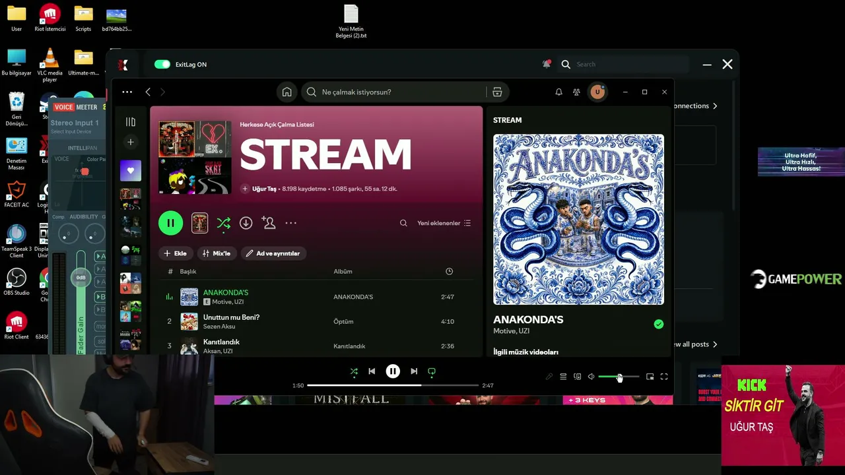Open the mini player
This screenshot has width=845, height=475.
pos(650,377)
